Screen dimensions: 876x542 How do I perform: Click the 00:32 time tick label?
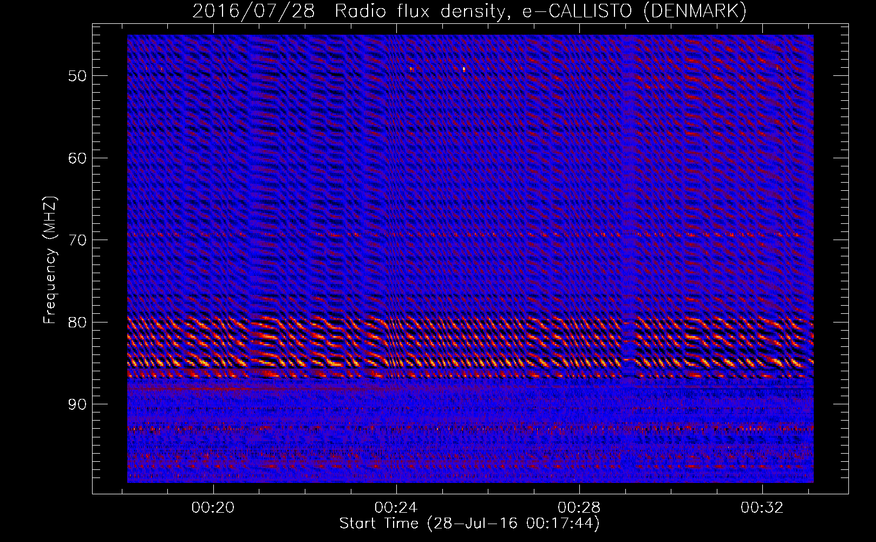click(762, 508)
